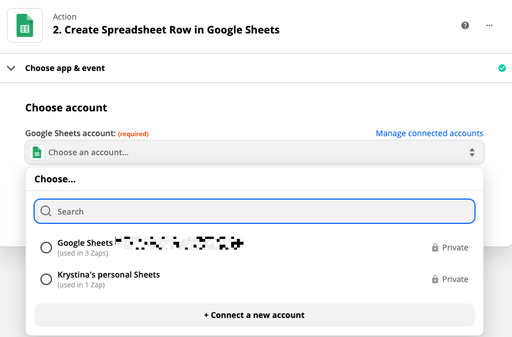The width and height of the screenshot is (512, 337).
Task: Collapse section using chevron beside Choose app & event
Action: [11, 68]
